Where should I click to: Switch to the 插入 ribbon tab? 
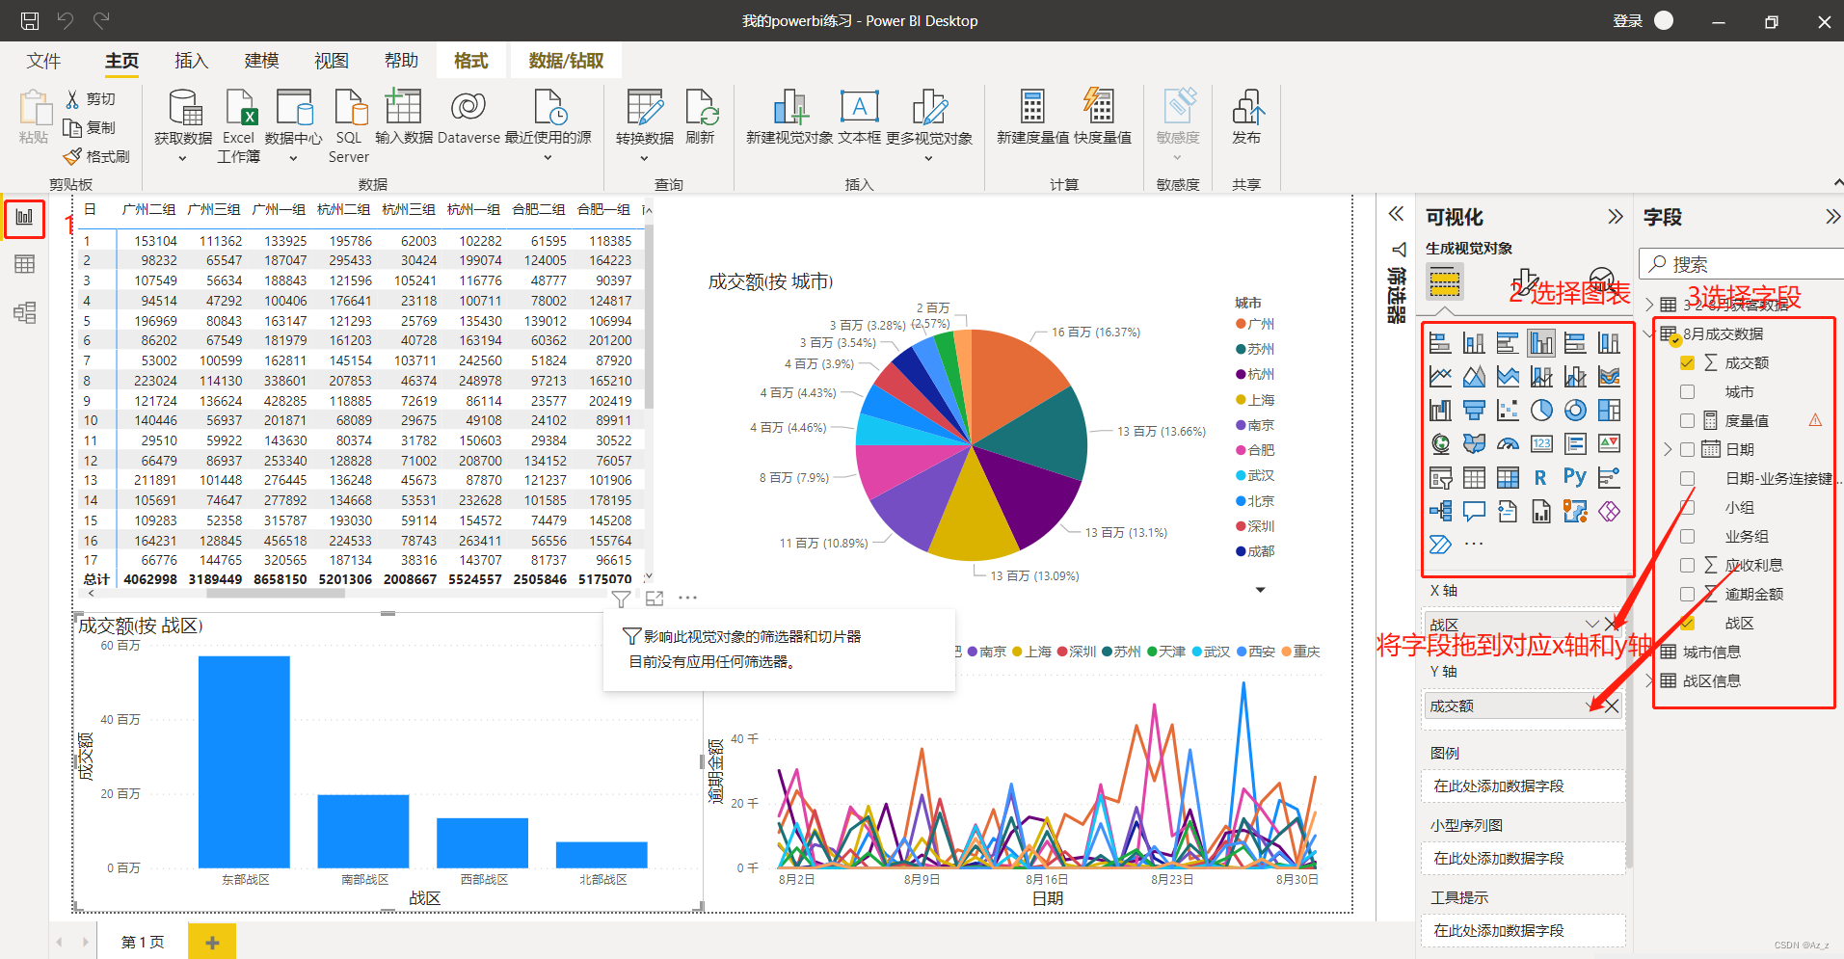(191, 60)
